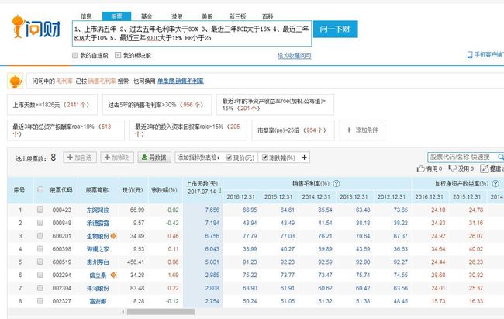Image resolution: width=504 pixels, height=319 pixels.
Task: Open the 海澜之家 stock link
Action: pos(98,249)
